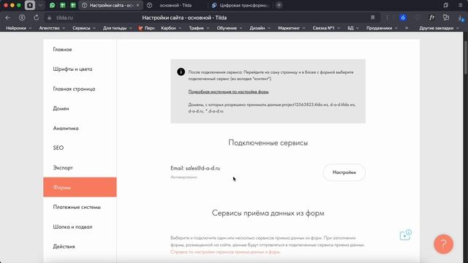Open the 'Справка по настройке сервисов' link

[x=225, y=252]
